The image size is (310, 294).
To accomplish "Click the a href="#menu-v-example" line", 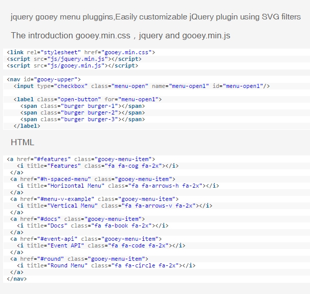I will click(94, 199).
